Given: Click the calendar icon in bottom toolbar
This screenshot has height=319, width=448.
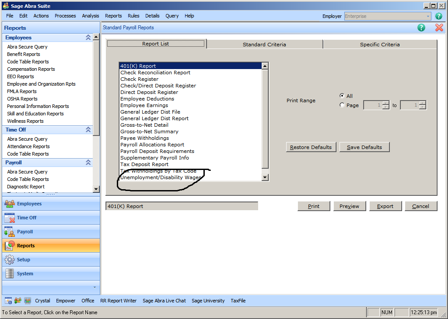Looking at the screenshot, I should point(8,301).
